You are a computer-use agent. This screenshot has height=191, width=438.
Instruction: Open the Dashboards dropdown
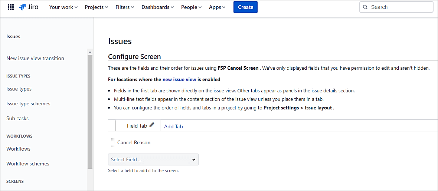coord(157,7)
